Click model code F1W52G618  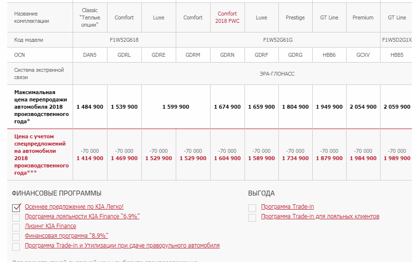pyautogui.click(x=124, y=40)
